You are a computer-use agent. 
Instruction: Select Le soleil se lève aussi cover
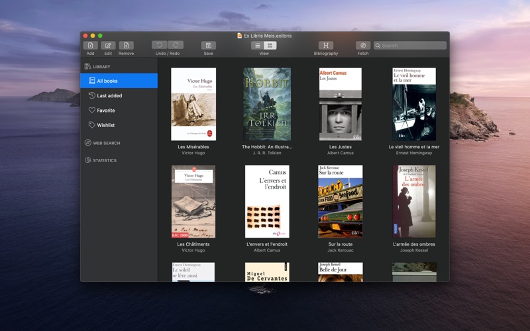(193, 272)
